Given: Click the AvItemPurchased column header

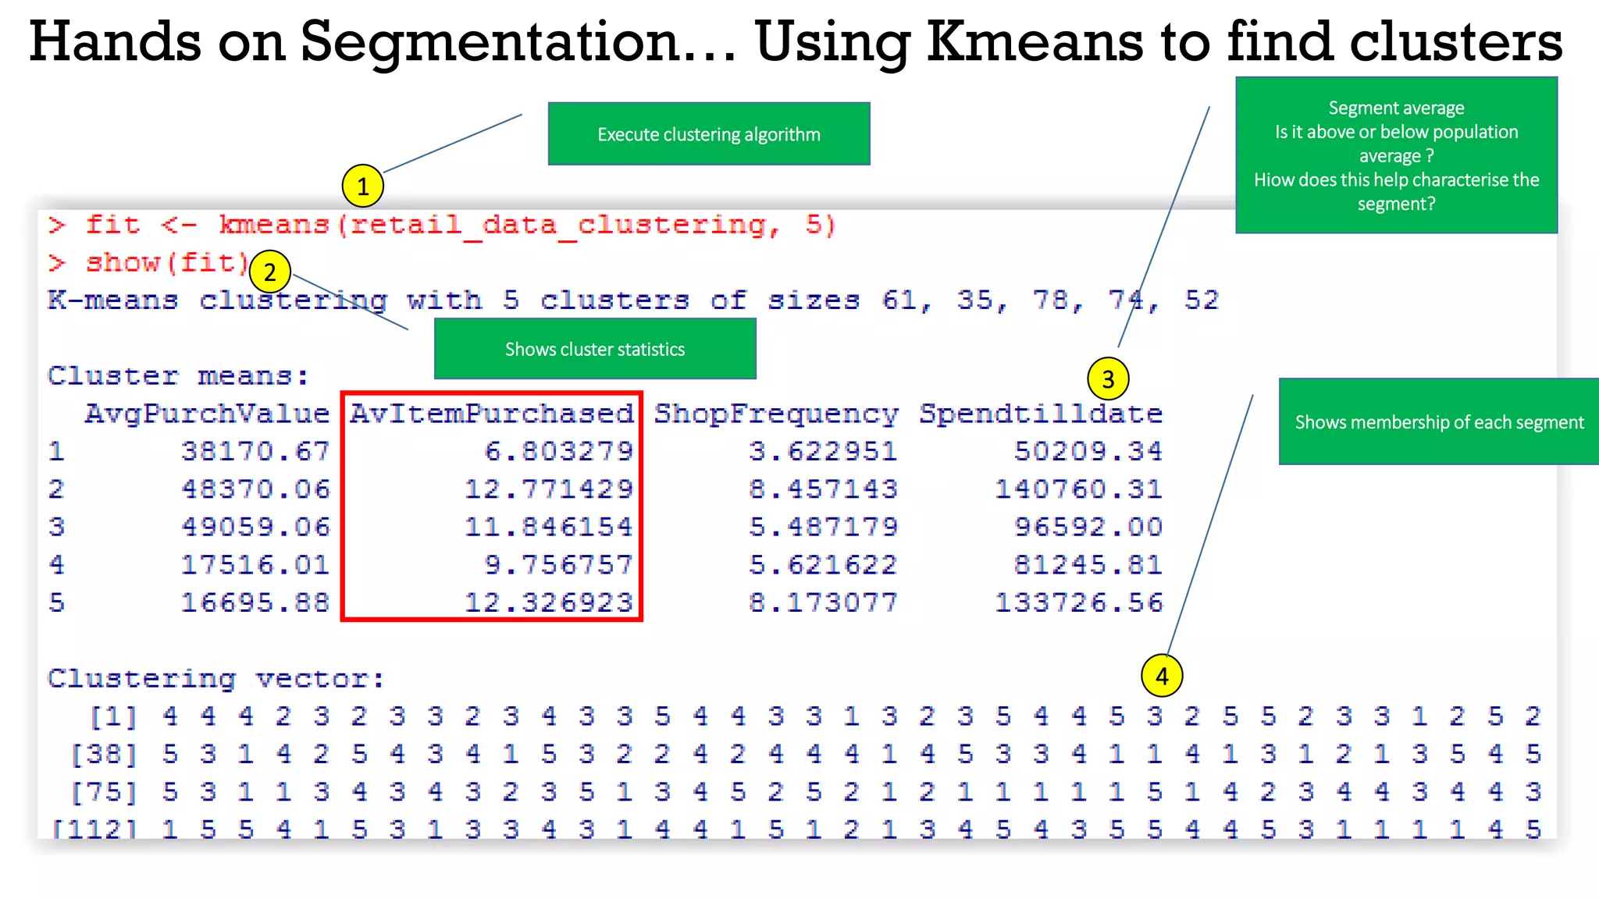Looking at the screenshot, I should coord(492,414).
